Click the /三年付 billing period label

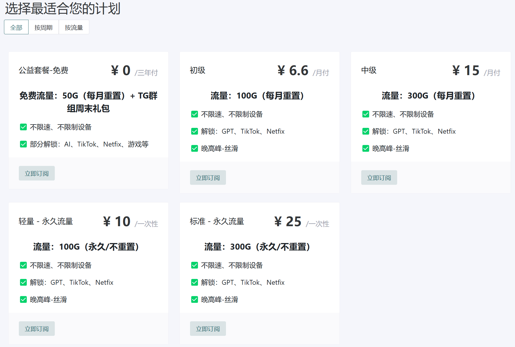[146, 73]
